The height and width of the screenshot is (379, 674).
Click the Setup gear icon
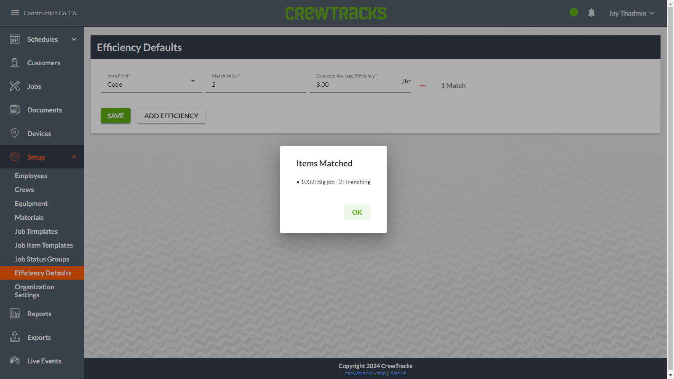(15, 157)
